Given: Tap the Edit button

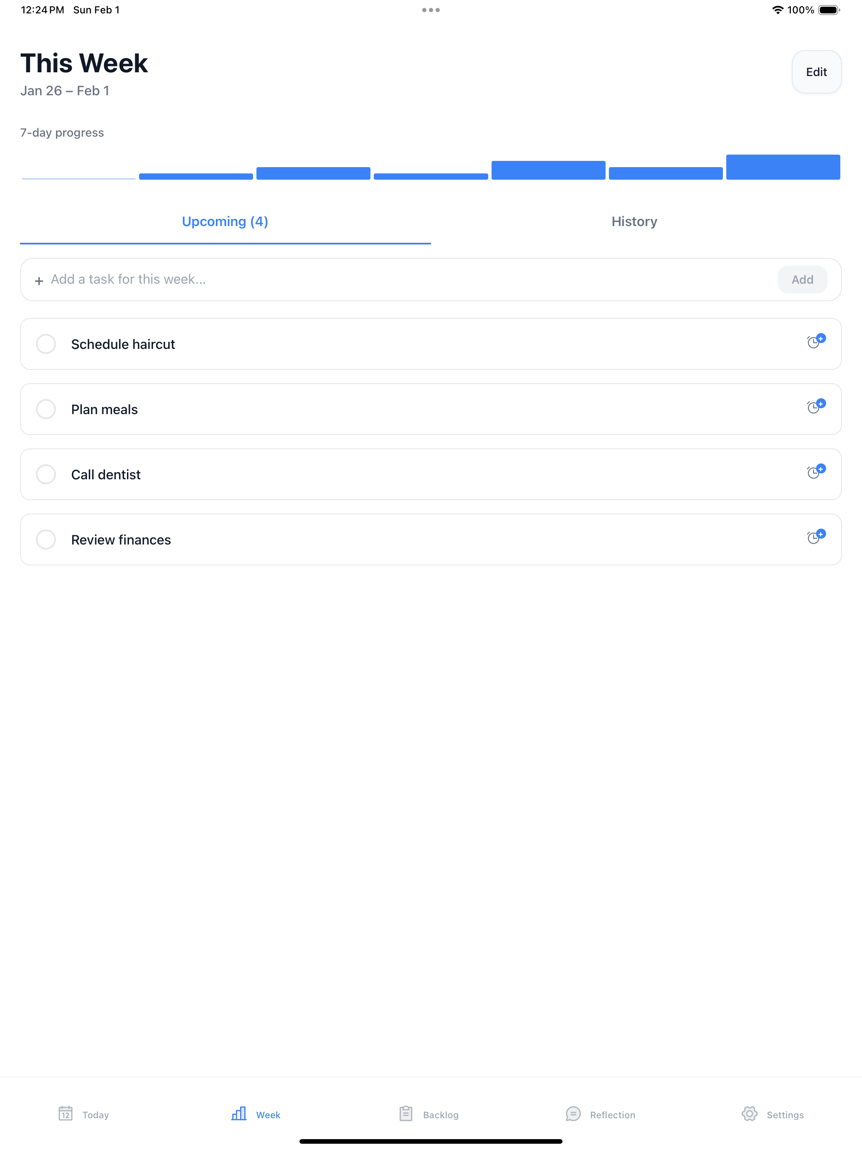Looking at the screenshot, I should (x=816, y=72).
